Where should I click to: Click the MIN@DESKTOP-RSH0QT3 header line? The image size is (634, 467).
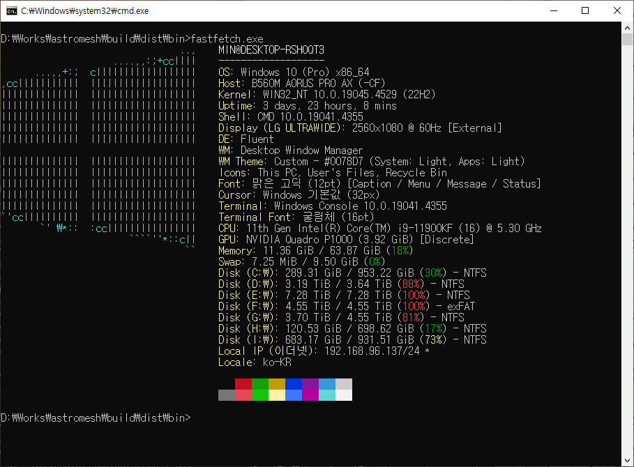(x=271, y=49)
